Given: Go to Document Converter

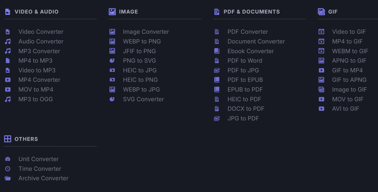Looking at the screenshot, I should [256, 41].
